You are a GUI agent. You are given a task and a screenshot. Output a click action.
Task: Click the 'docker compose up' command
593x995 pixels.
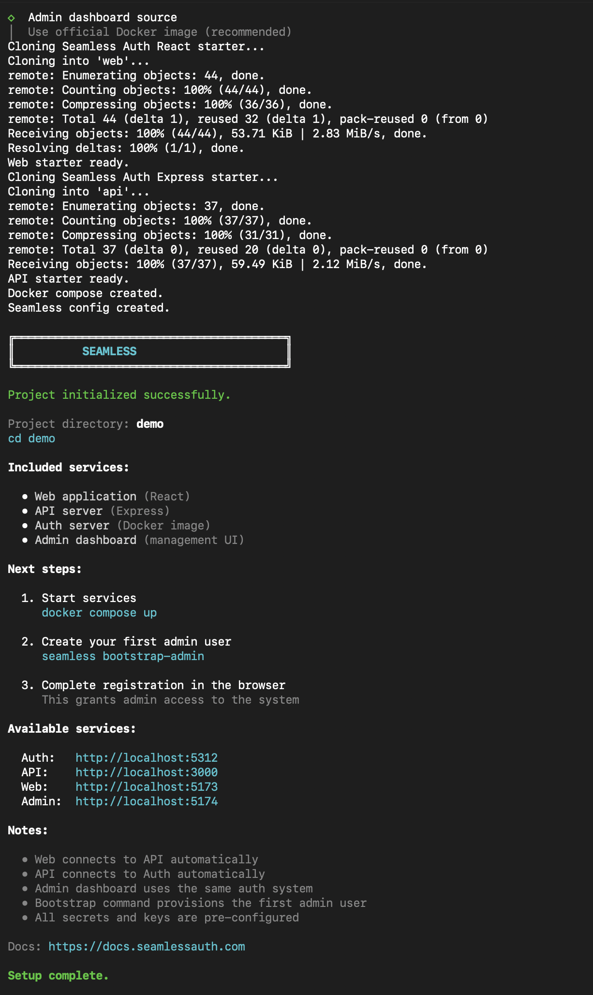click(x=99, y=613)
